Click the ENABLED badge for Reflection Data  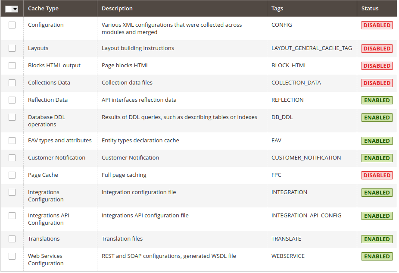(x=377, y=100)
